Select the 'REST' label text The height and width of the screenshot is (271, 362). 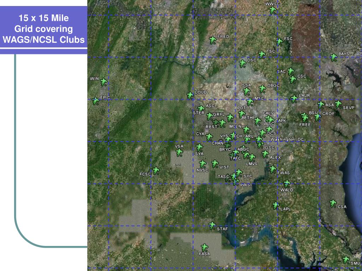point(211,127)
